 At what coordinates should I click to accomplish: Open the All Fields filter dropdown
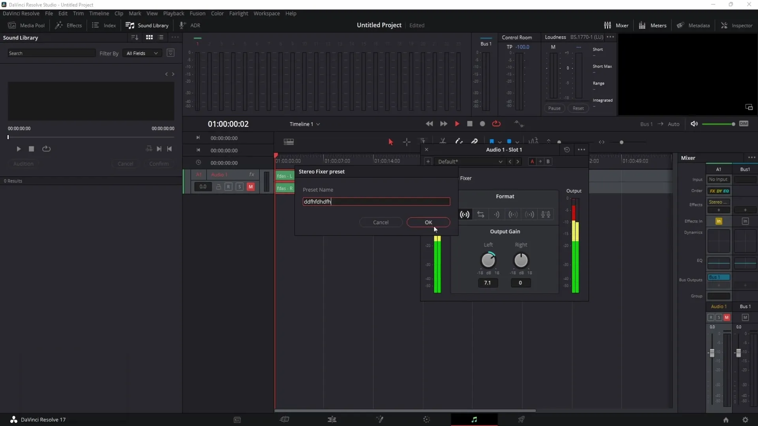(142, 53)
